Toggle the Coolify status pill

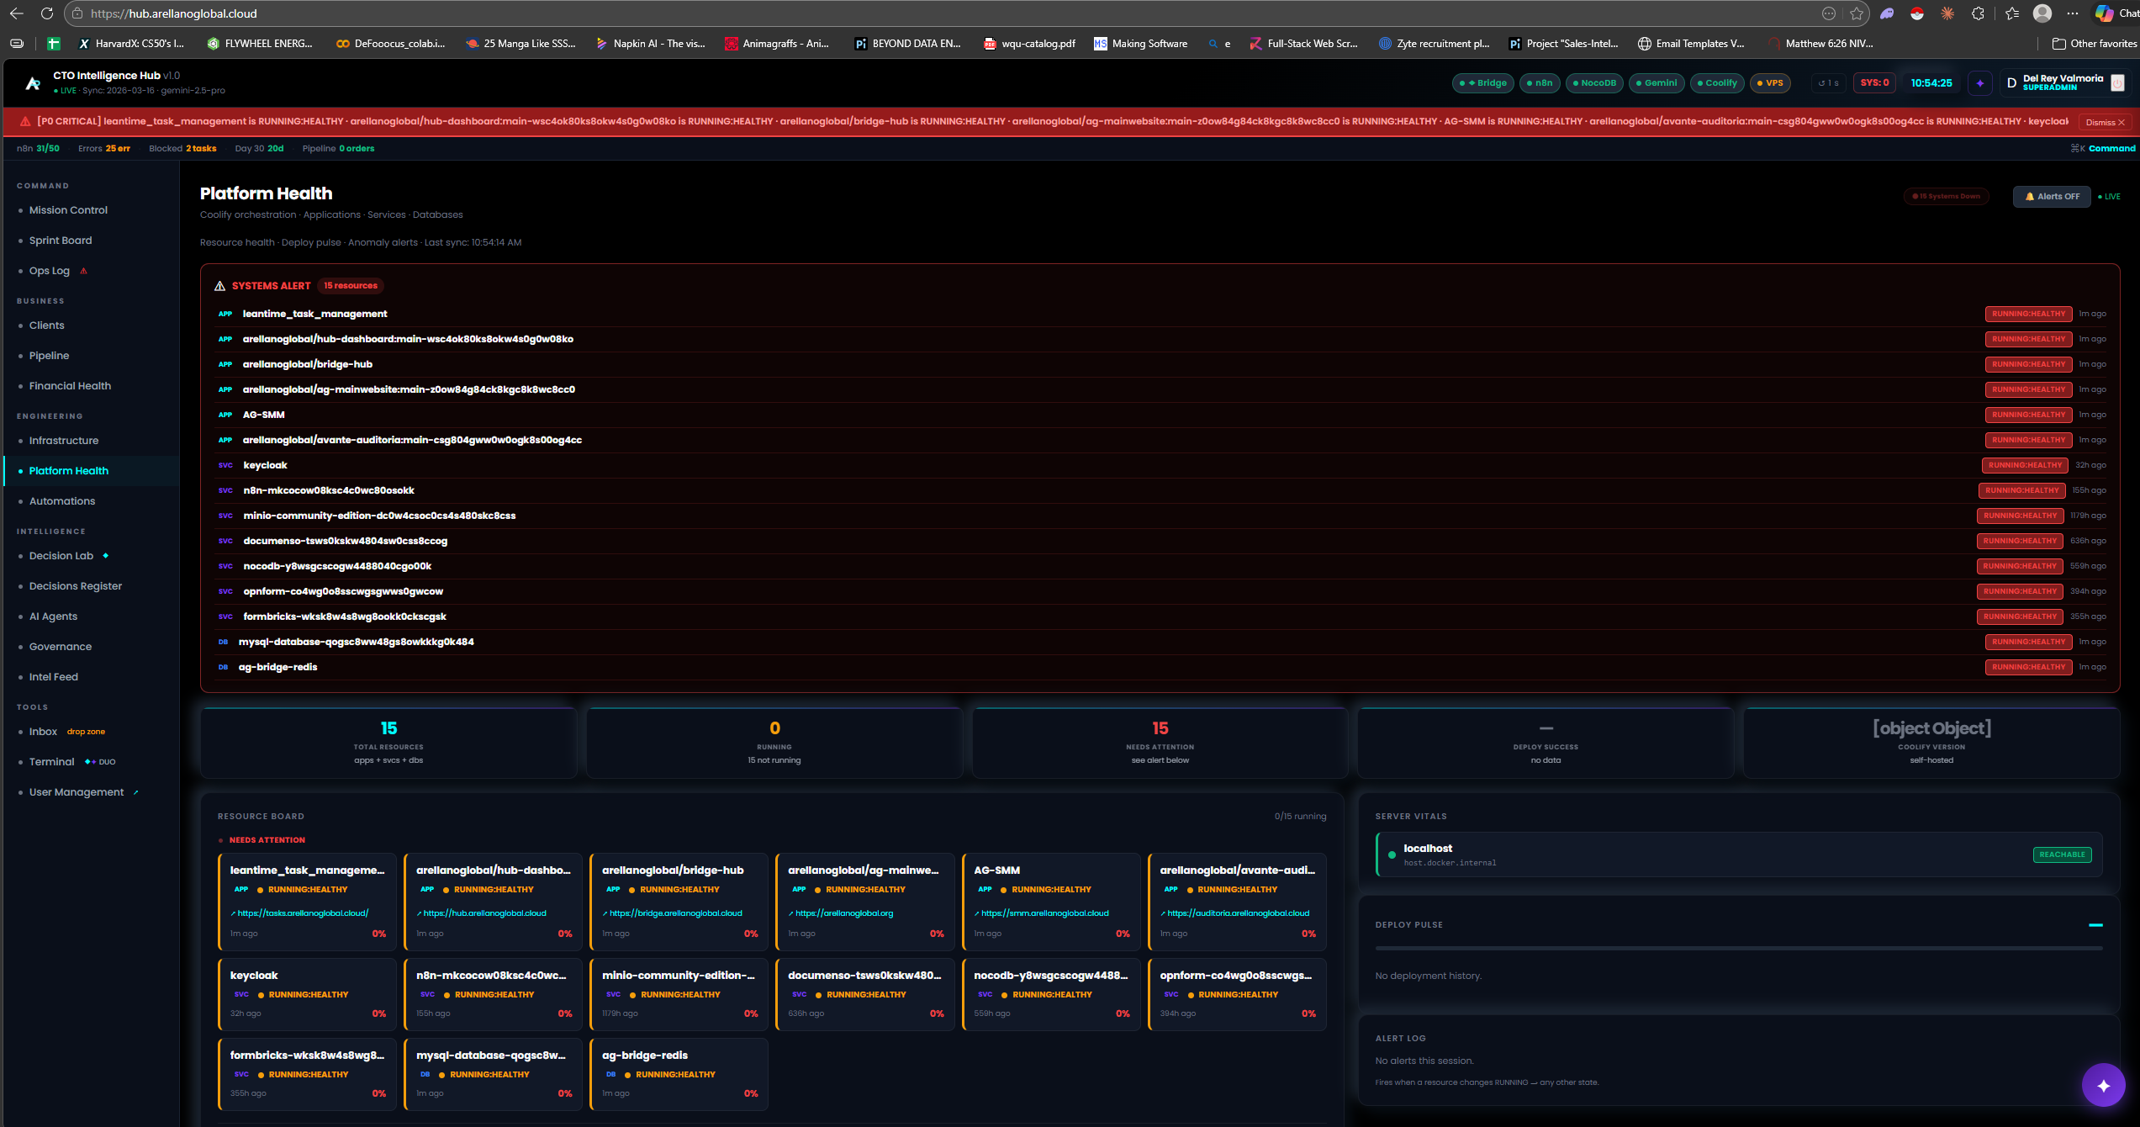click(x=1717, y=83)
